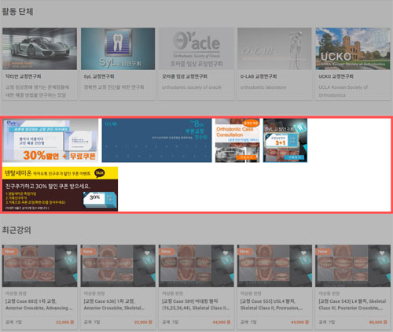Open the sports car group thumbnail
393x332 pixels.
click(39, 49)
